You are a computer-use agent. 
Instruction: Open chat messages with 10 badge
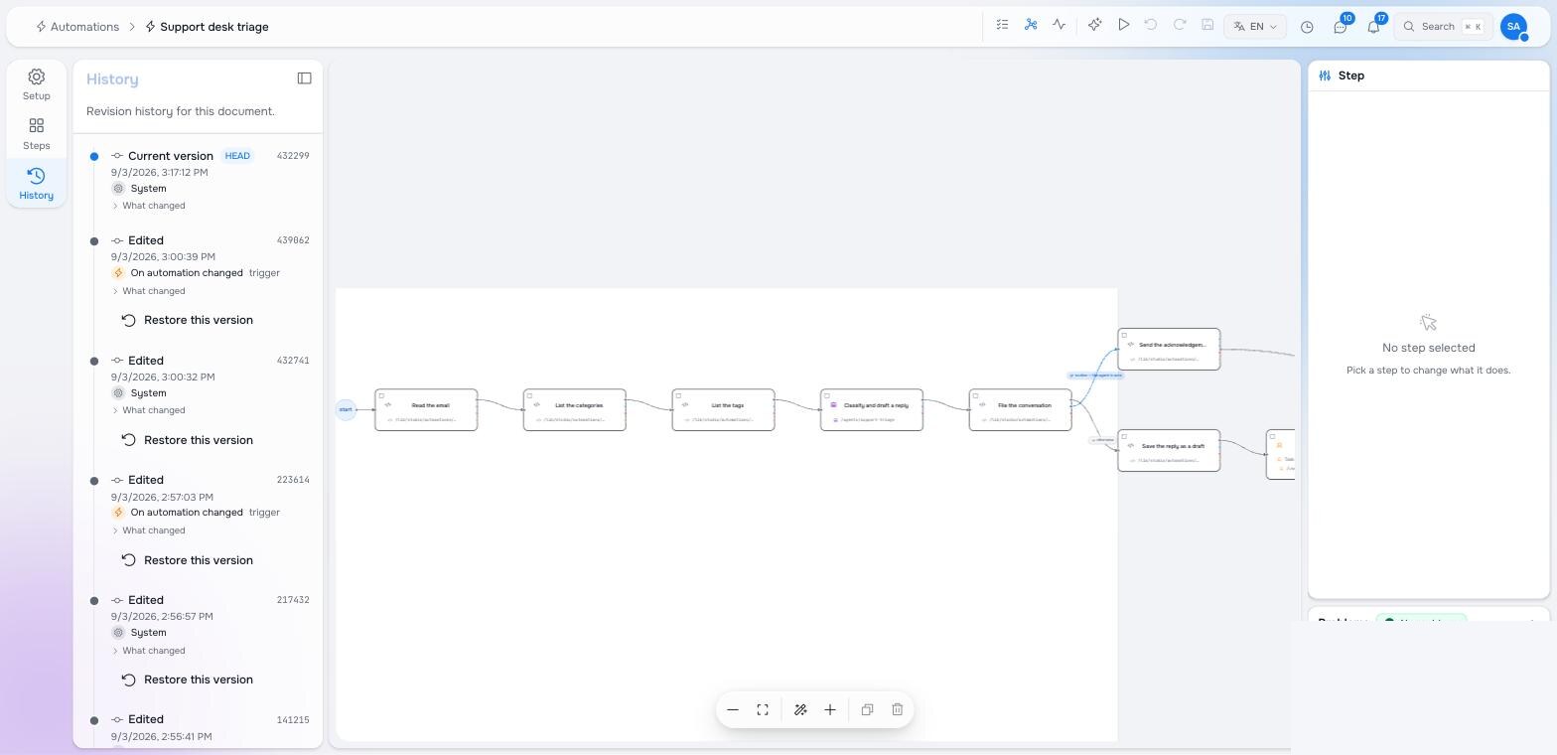[x=1341, y=27]
